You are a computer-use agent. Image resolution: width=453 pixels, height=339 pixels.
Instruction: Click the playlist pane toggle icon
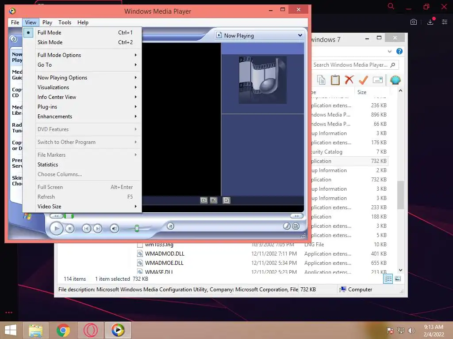point(226,200)
